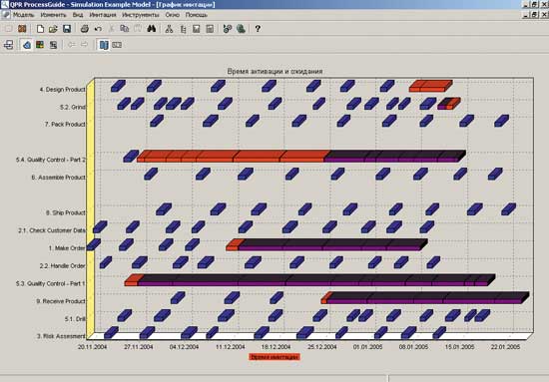Go forward with the right arrow icon
Viewport: 549px width, 382px height.
(x=85, y=45)
